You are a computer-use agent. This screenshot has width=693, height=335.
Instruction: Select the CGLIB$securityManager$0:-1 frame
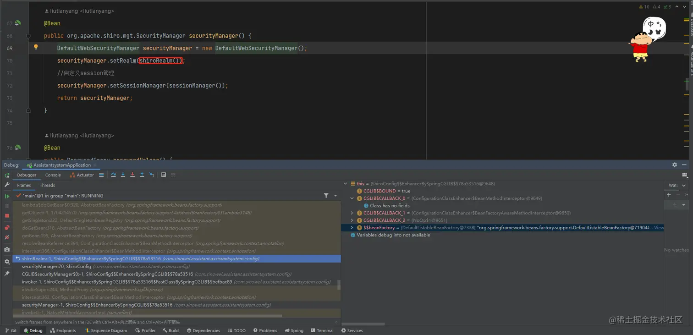pyautogui.click(x=177, y=274)
